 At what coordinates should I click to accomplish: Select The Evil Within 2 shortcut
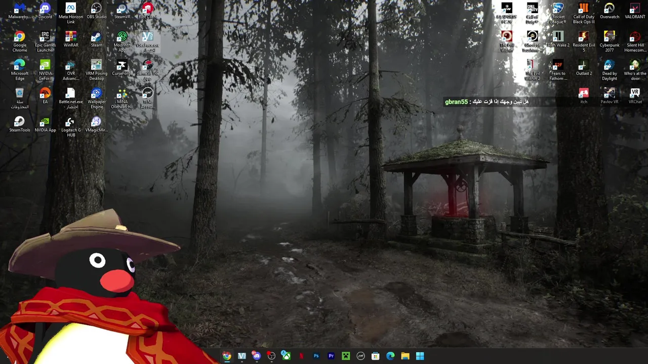pyautogui.click(x=532, y=70)
